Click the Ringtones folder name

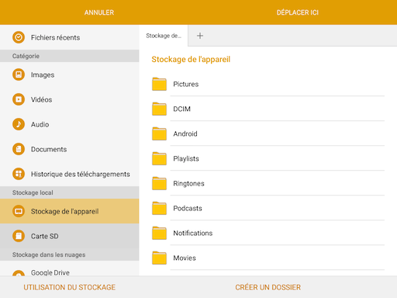pyautogui.click(x=188, y=183)
